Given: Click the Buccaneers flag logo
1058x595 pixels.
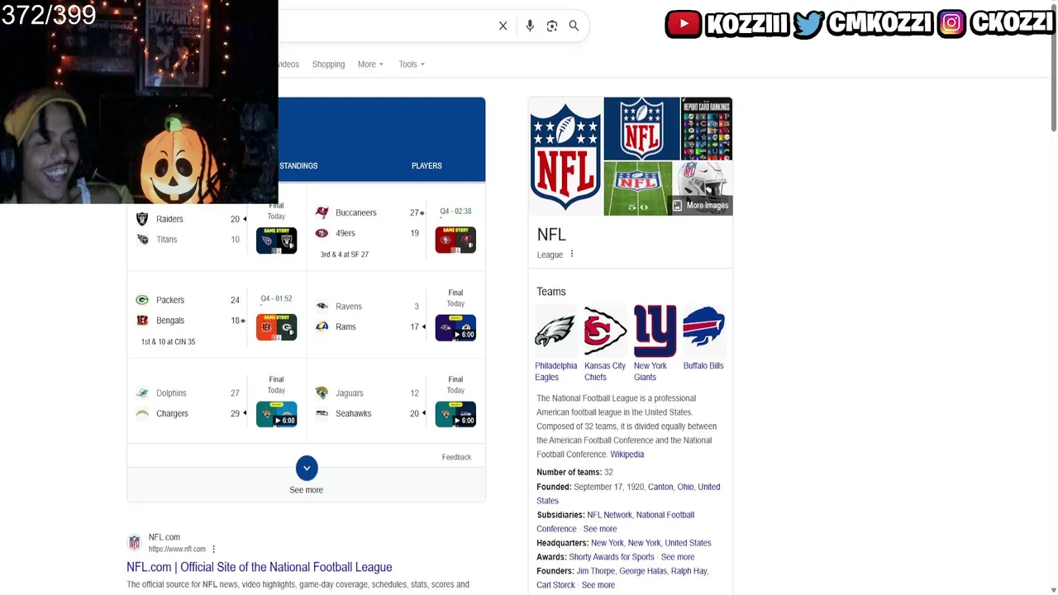Looking at the screenshot, I should coord(322,213).
